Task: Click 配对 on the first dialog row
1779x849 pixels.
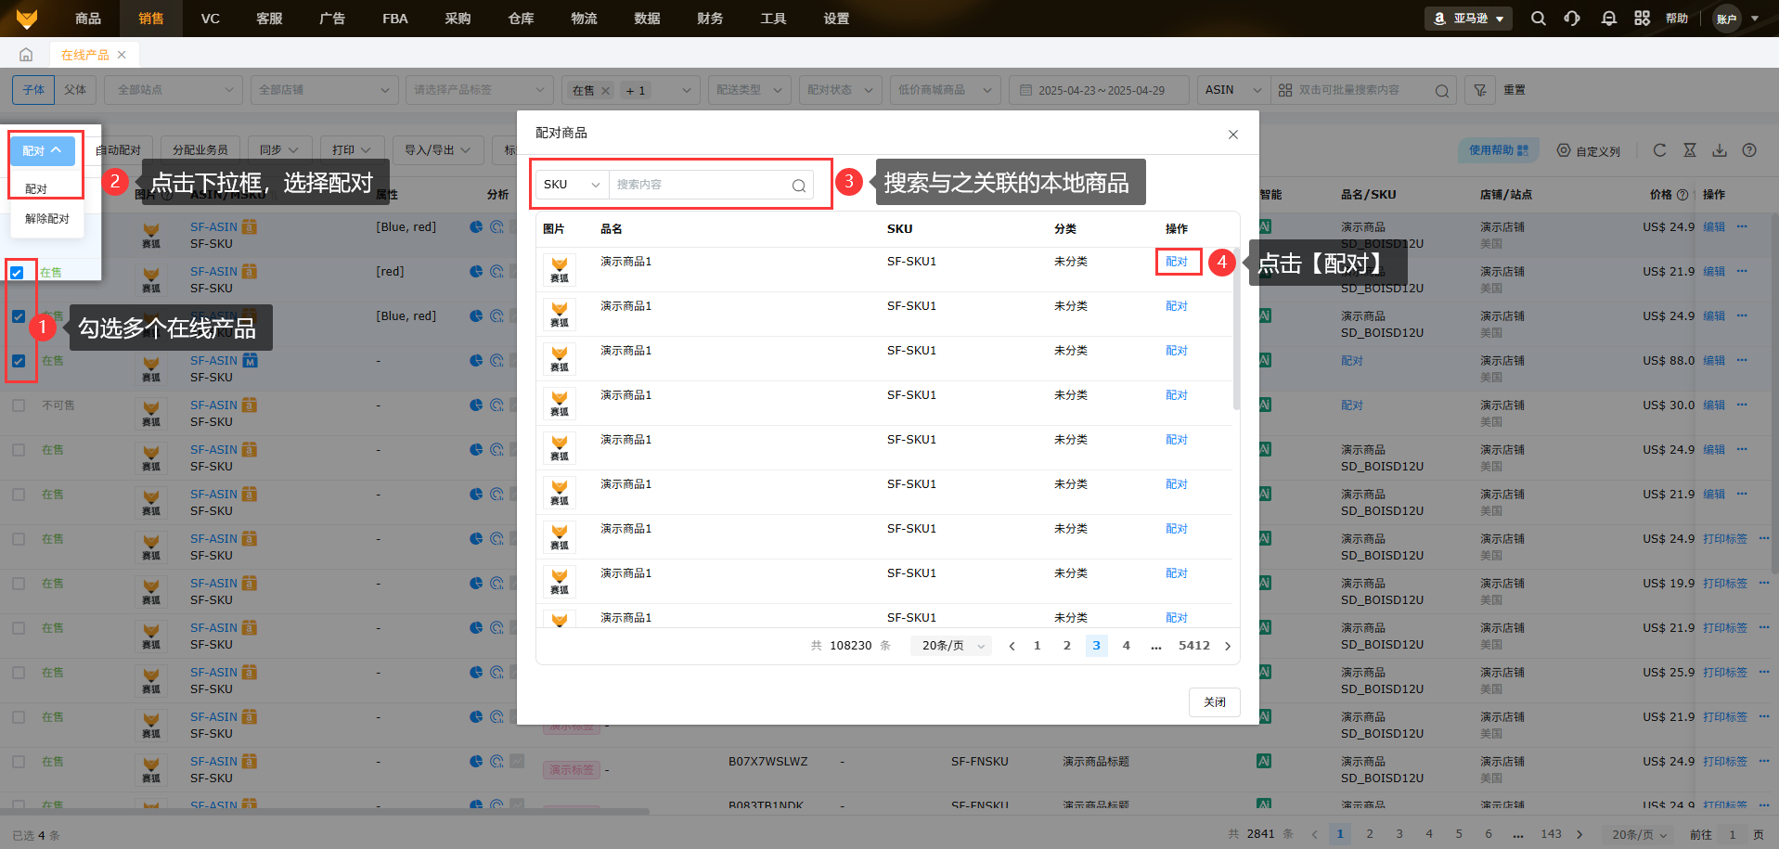Action: point(1176,261)
